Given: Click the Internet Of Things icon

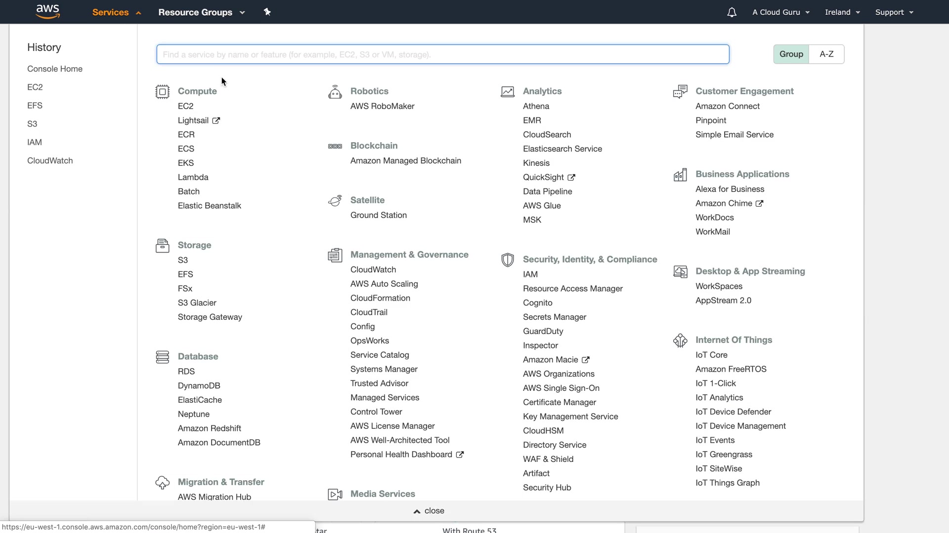Looking at the screenshot, I should coord(680,340).
